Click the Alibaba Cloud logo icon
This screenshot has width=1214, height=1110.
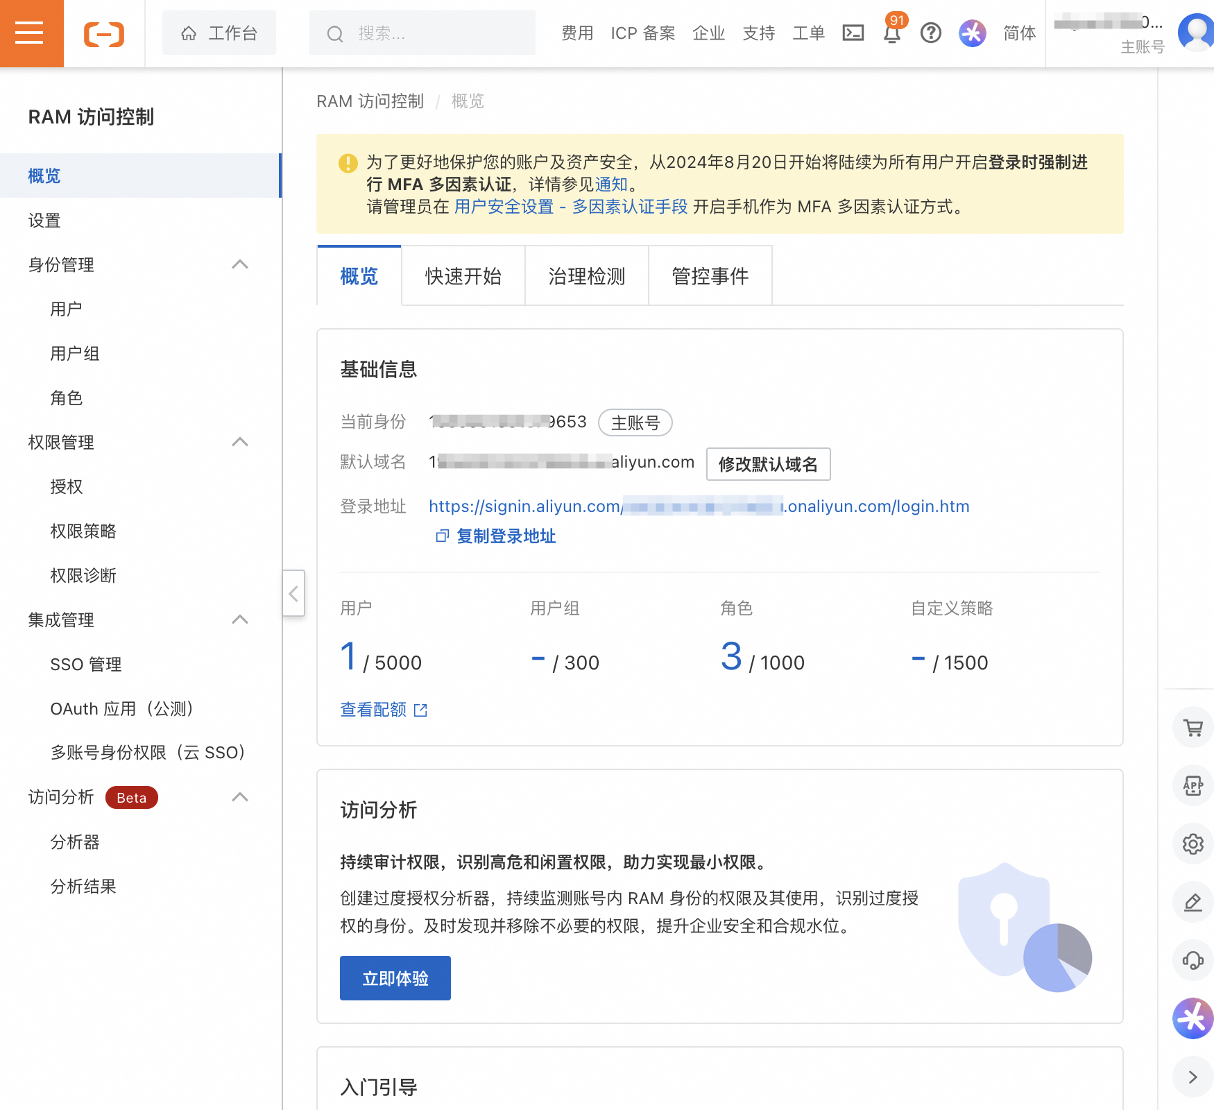104,33
